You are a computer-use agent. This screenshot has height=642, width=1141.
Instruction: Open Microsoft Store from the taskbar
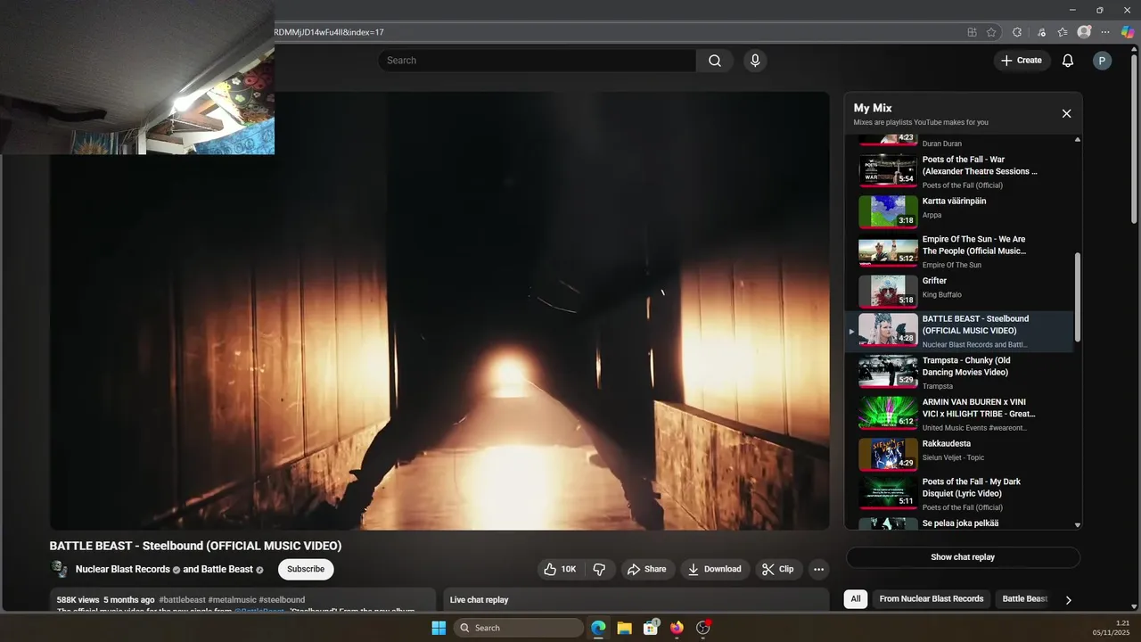coord(651,628)
